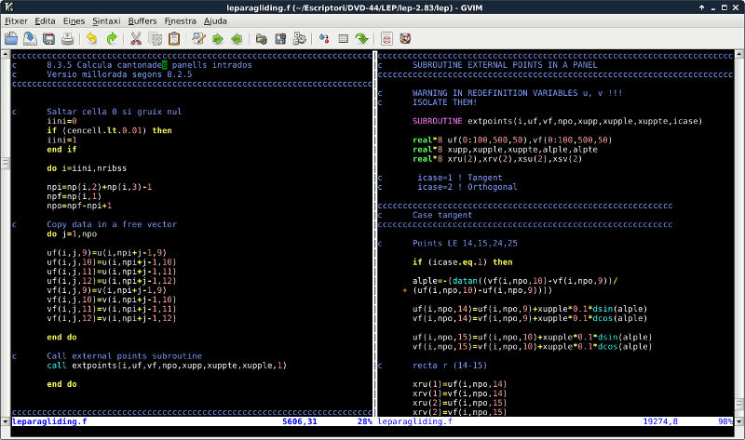Image resolution: width=745 pixels, height=440 pixels.
Task: Click the line 'do i=iini,nribss'
Action: tap(87, 168)
